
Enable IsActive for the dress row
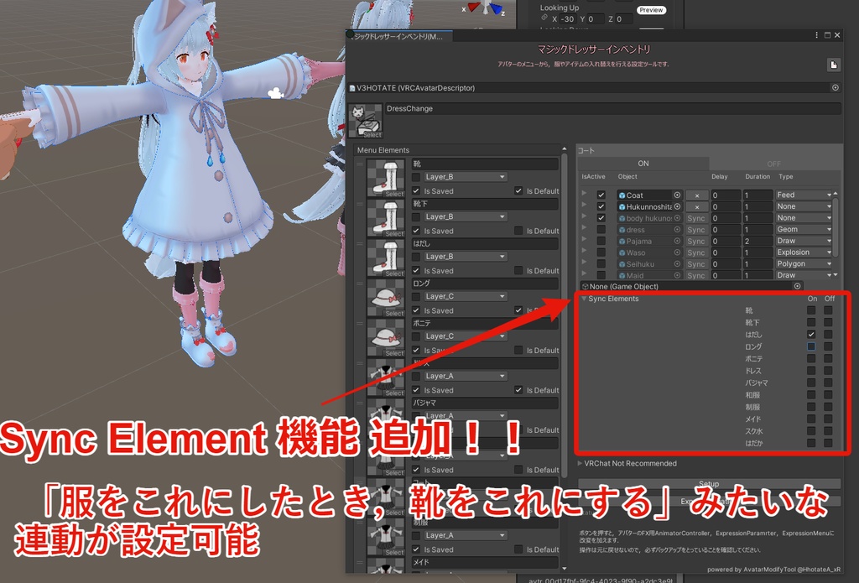(x=601, y=230)
